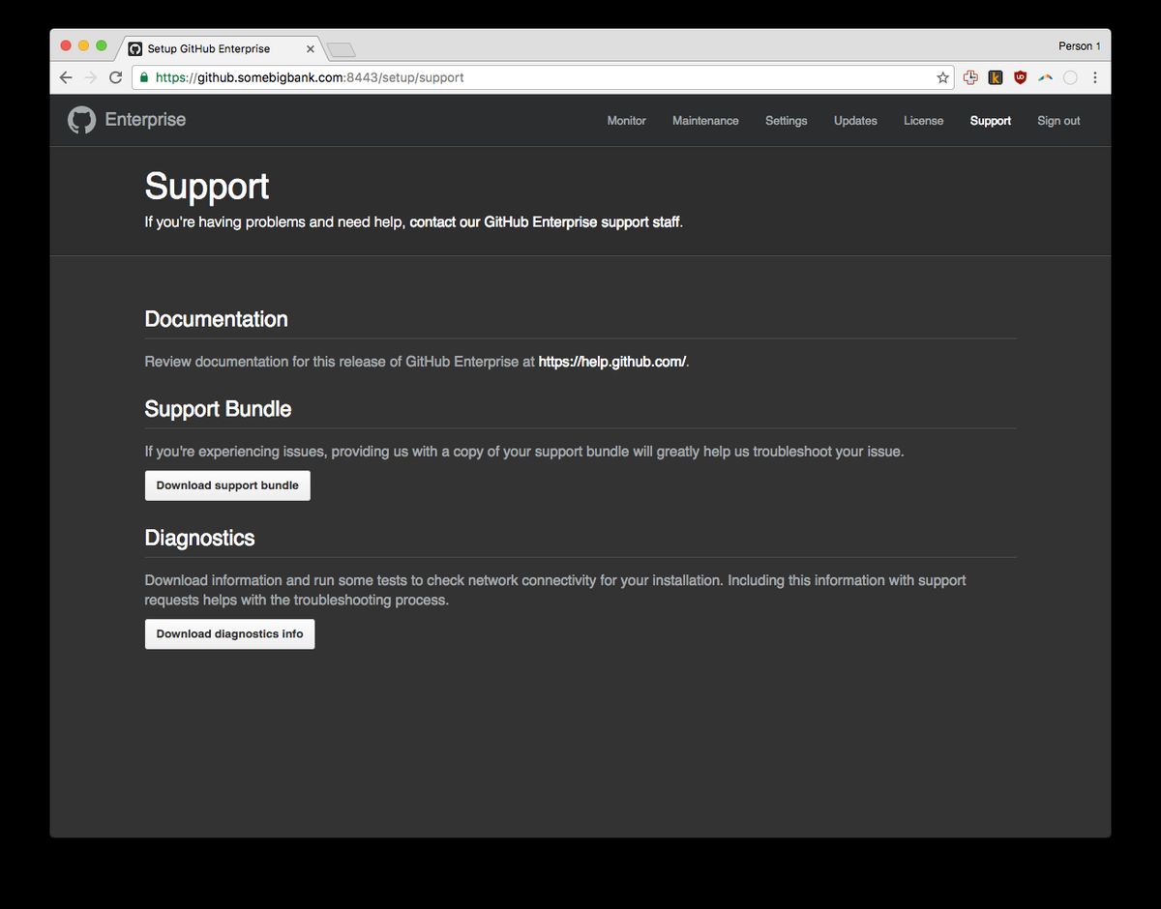Navigate to the Monitor section
Viewport: 1161px width, 909px height.
click(x=626, y=120)
